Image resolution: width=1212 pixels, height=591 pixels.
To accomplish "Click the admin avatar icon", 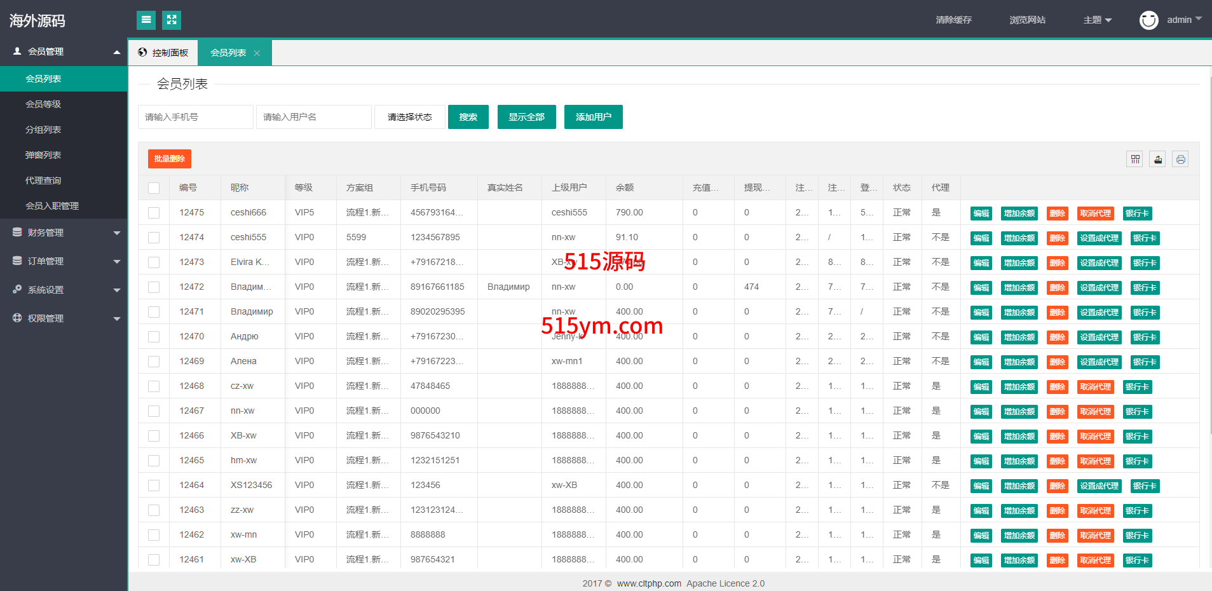I will 1148,20.
